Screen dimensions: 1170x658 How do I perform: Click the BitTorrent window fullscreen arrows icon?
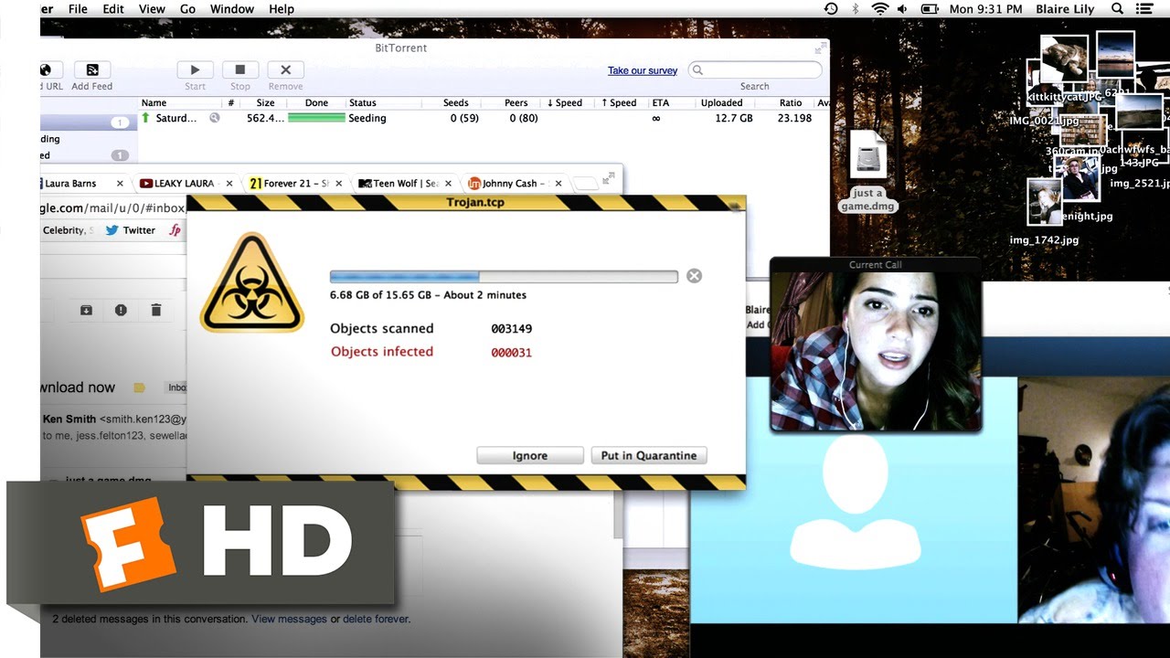[x=820, y=48]
